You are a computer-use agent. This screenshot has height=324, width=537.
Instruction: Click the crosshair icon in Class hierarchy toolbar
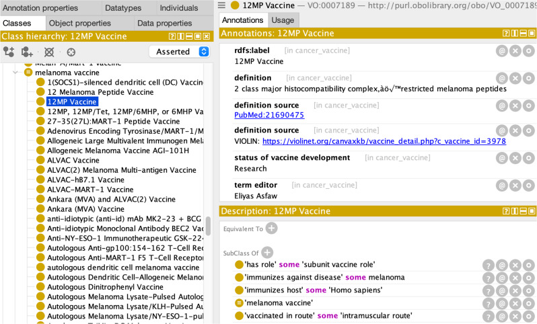pyautogui.click(x=71, y=52)
